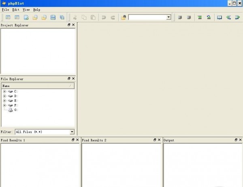Image resolution: width=243 pixels, height=187 pixels.
Task: Close the Project Explorer panel
Action: coord(73,25)
